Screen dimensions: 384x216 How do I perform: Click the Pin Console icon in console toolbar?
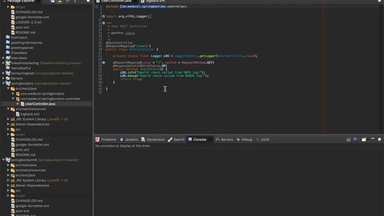pyautogui.click(x=348, y=139)
